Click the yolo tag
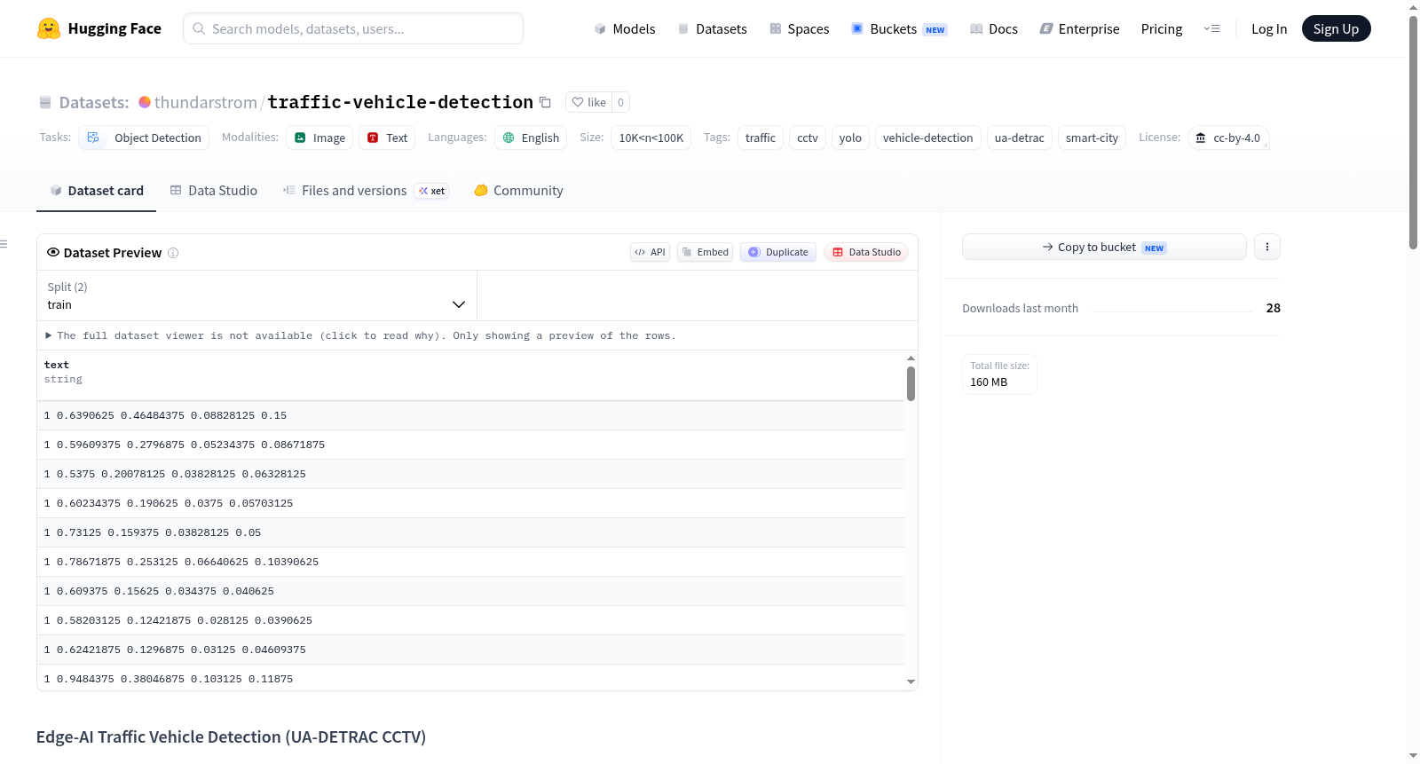The width and height of the screenshot is (1420, 764). click(850, 138)
